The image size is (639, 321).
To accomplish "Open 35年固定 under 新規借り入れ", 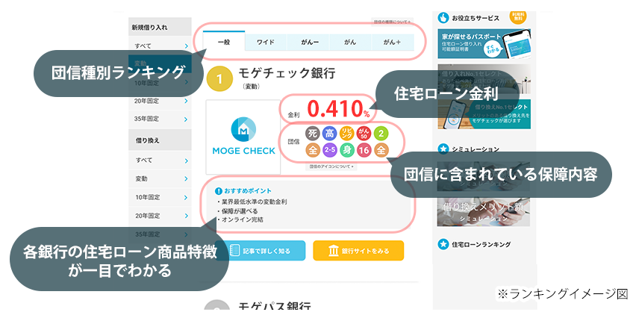I will 160,118.
